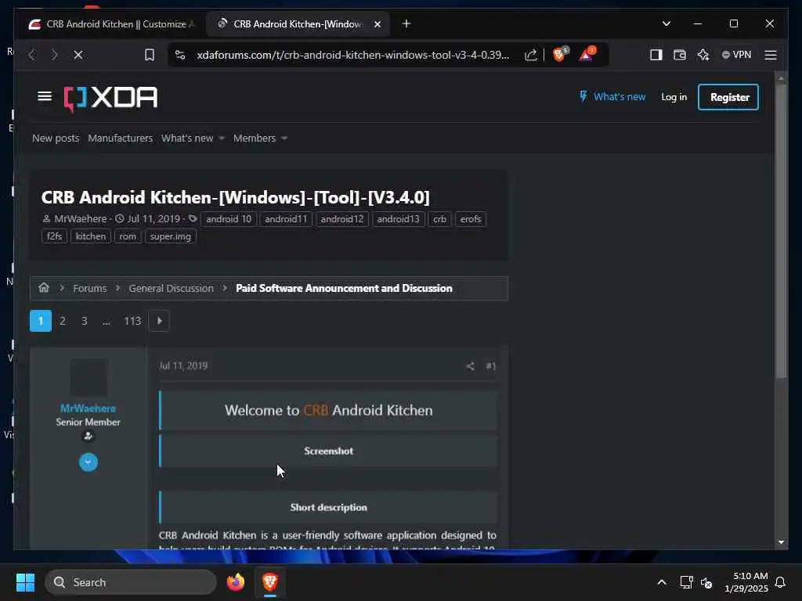Open the Brave Wallet icon

pos(679,55)
